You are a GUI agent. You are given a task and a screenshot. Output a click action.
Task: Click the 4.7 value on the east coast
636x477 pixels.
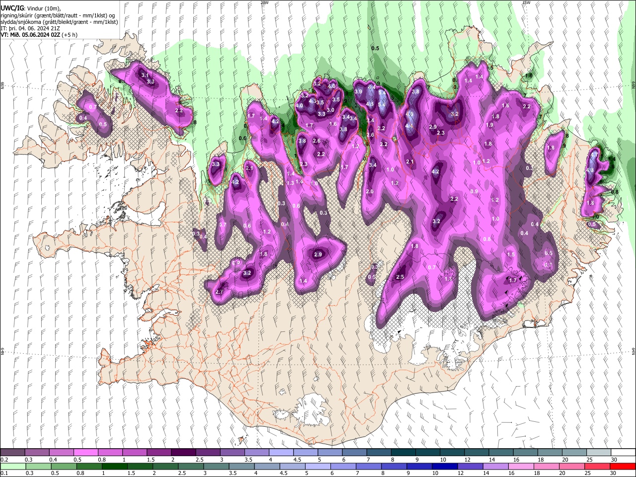pyautogui.click(x=595, y=155)
